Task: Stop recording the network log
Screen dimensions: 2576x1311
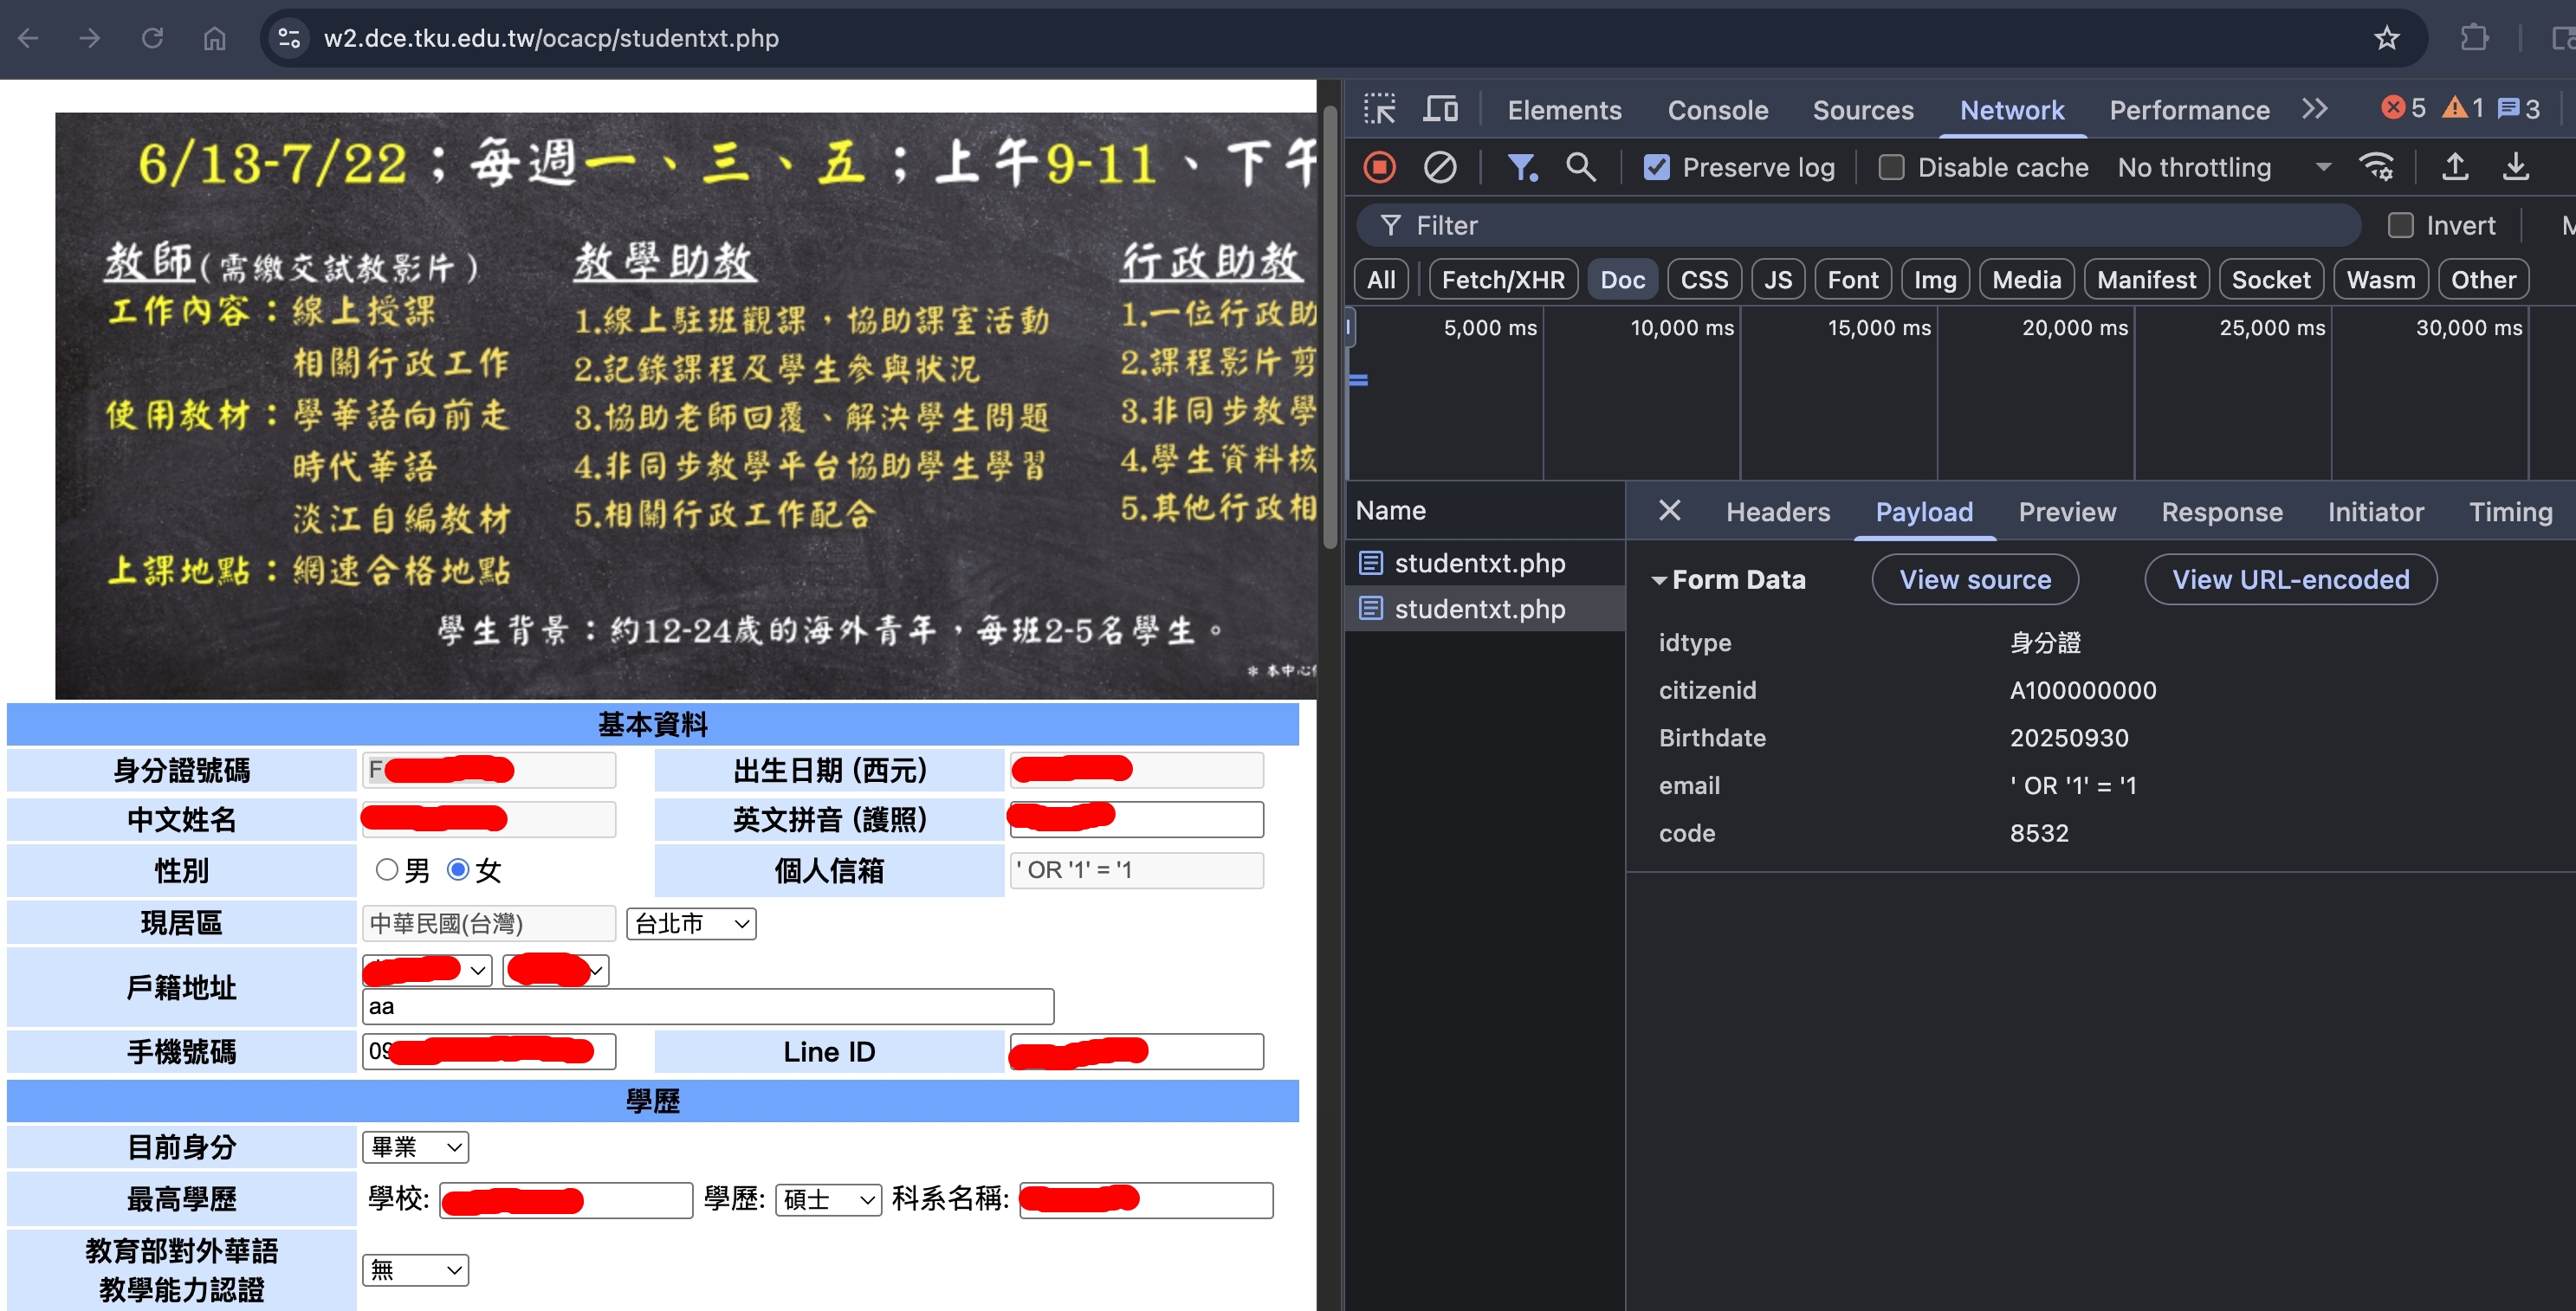Action: click(1380, 167)
